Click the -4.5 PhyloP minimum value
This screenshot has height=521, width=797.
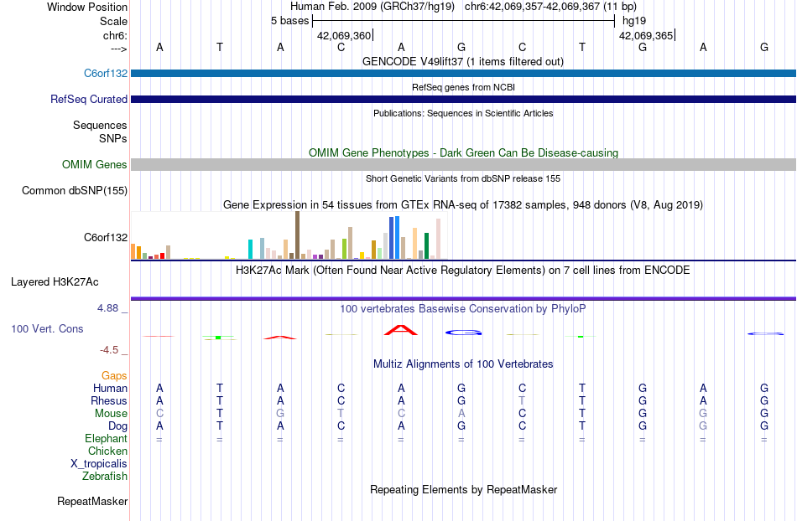tap(109, 350)
